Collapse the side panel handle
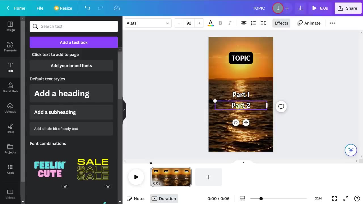Image resolution: width=363 pixels, height=204 pixels. (124, 110)
